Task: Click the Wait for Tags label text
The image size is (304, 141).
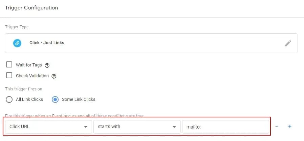Action: (29, 65)
